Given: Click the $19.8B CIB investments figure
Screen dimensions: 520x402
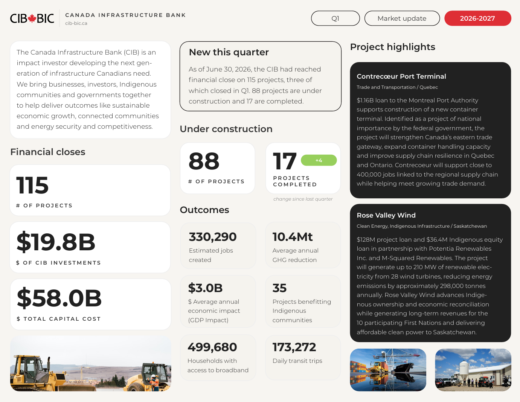Looking at the screenshot, I should coord(56,242).
